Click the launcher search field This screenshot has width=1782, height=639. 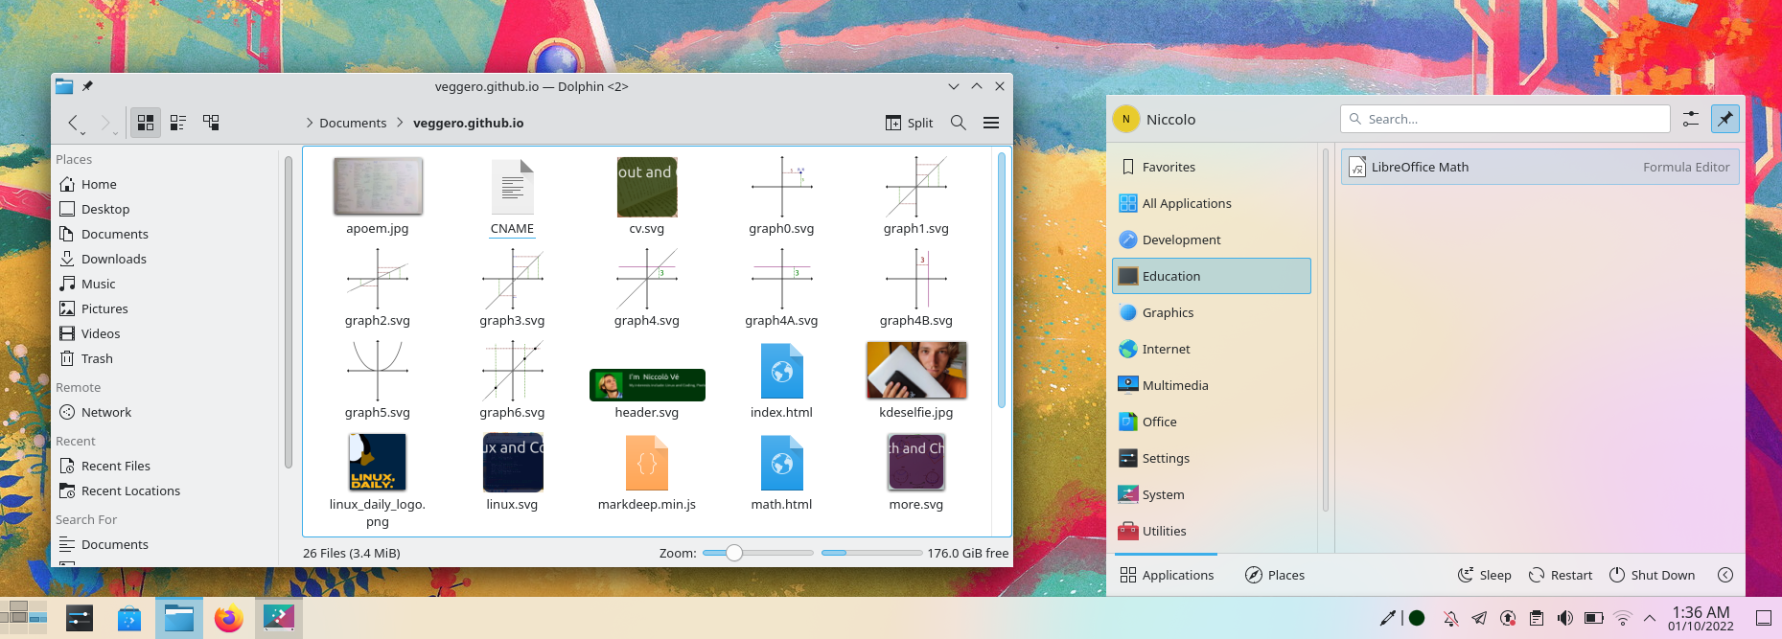[1505, 119]
